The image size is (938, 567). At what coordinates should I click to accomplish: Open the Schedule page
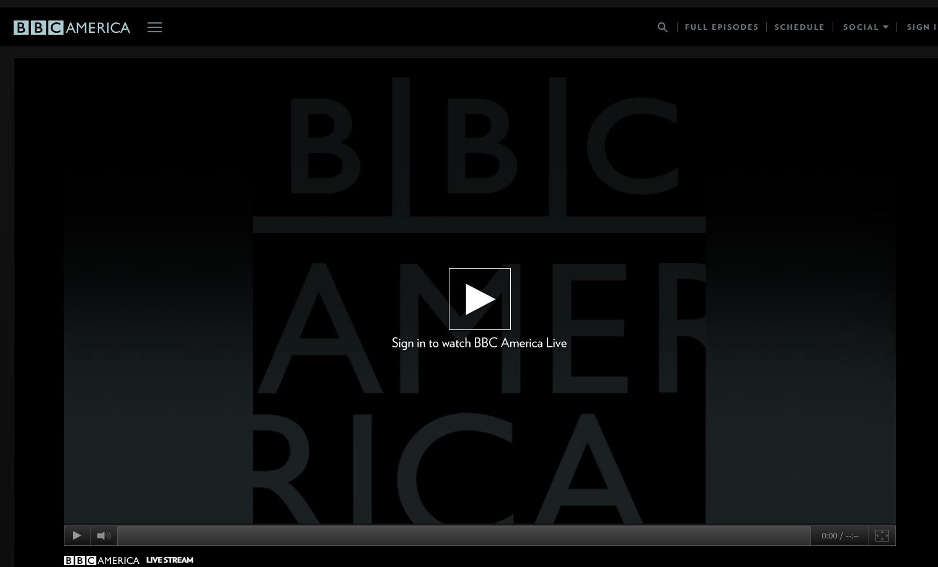(x=799, y=27)
